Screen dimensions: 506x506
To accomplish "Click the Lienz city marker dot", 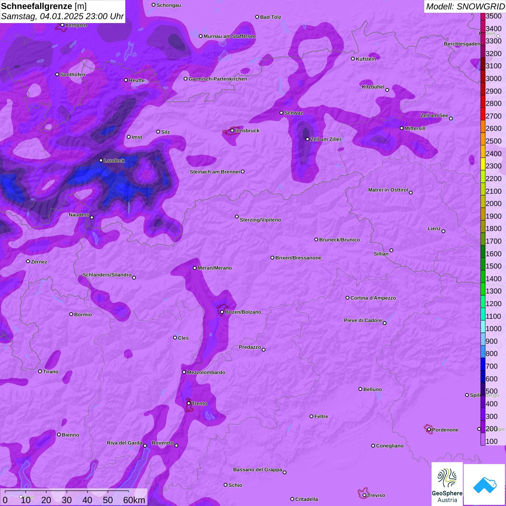I will pos(443,231).
